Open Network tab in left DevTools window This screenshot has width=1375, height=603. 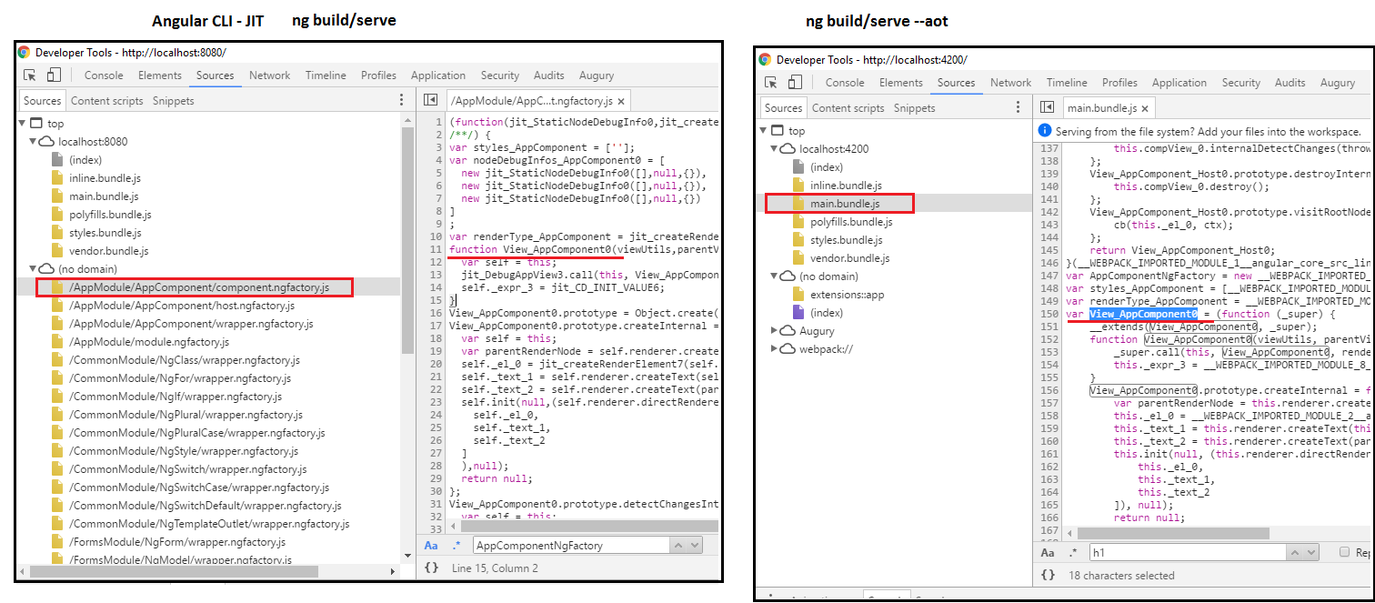point(270,75)
